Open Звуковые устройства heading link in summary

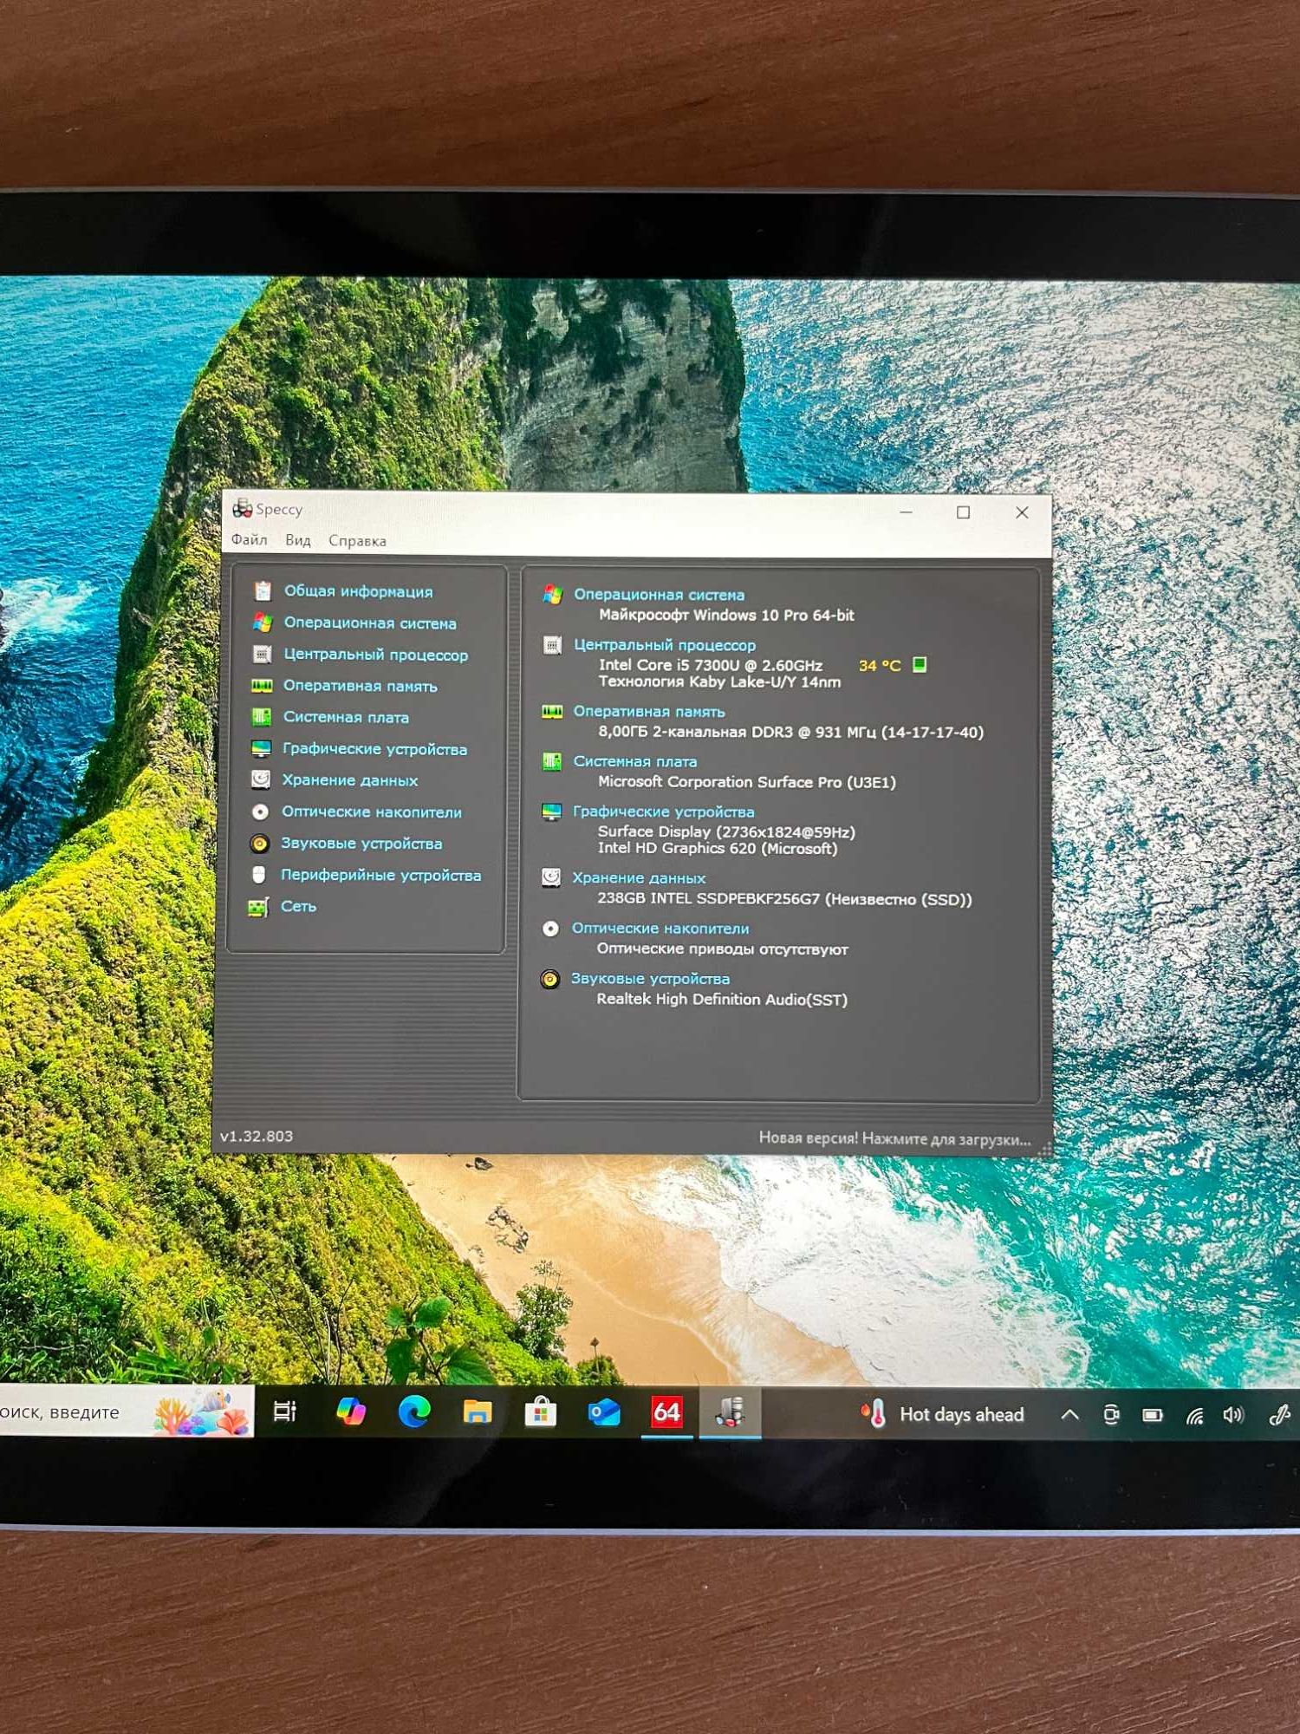650,979
